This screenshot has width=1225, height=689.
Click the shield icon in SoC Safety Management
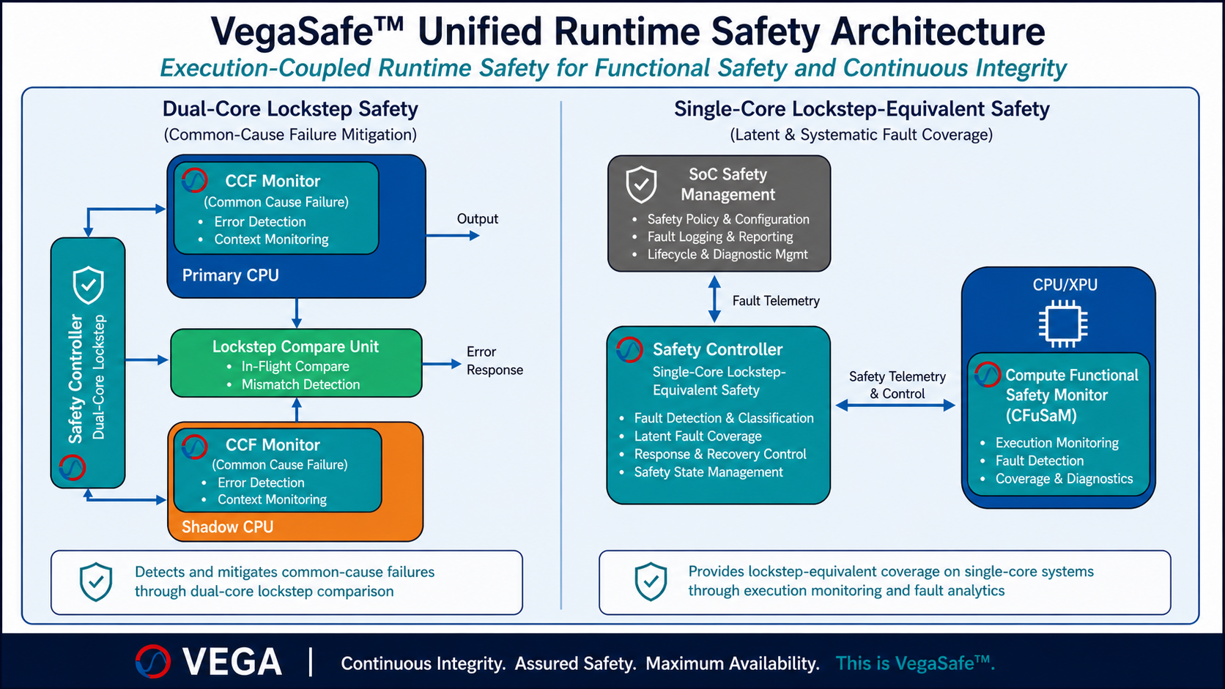[641, 184]
